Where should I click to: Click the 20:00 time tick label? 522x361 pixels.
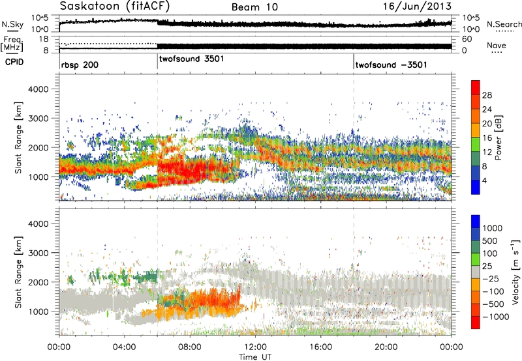coord(386,347)
